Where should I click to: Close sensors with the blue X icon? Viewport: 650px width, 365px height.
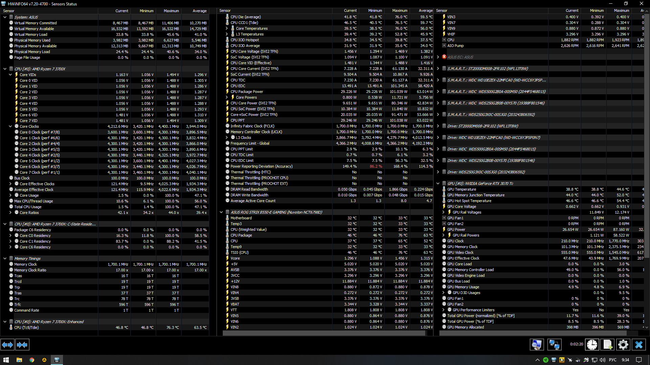(638, 345)
